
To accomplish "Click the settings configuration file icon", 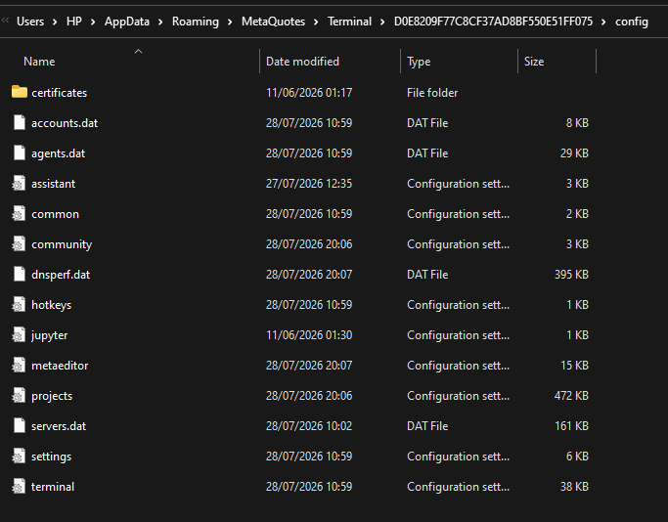I will point(19,456).
